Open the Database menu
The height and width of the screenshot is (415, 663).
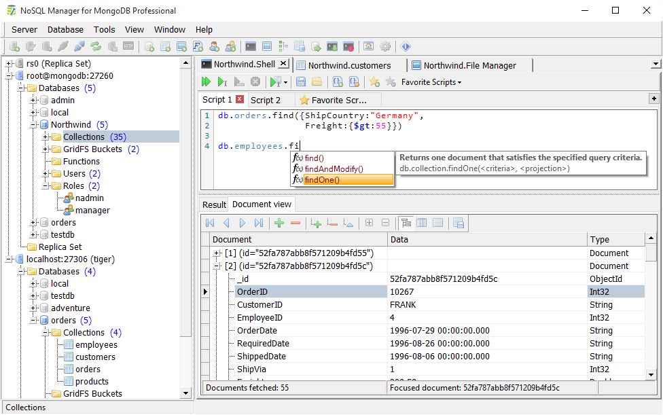[65, 30]
